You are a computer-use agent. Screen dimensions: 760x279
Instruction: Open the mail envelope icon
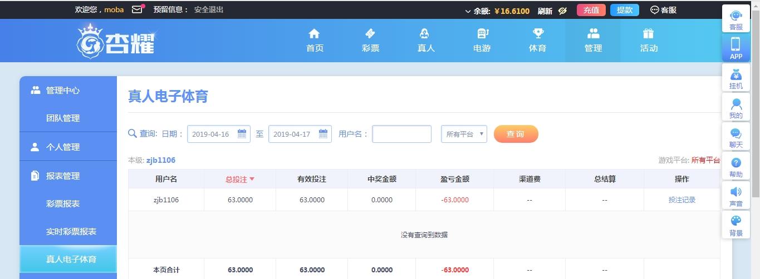coord(137,9)
